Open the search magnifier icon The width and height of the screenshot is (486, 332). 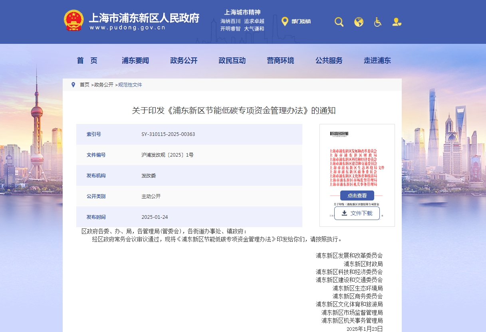339,22
